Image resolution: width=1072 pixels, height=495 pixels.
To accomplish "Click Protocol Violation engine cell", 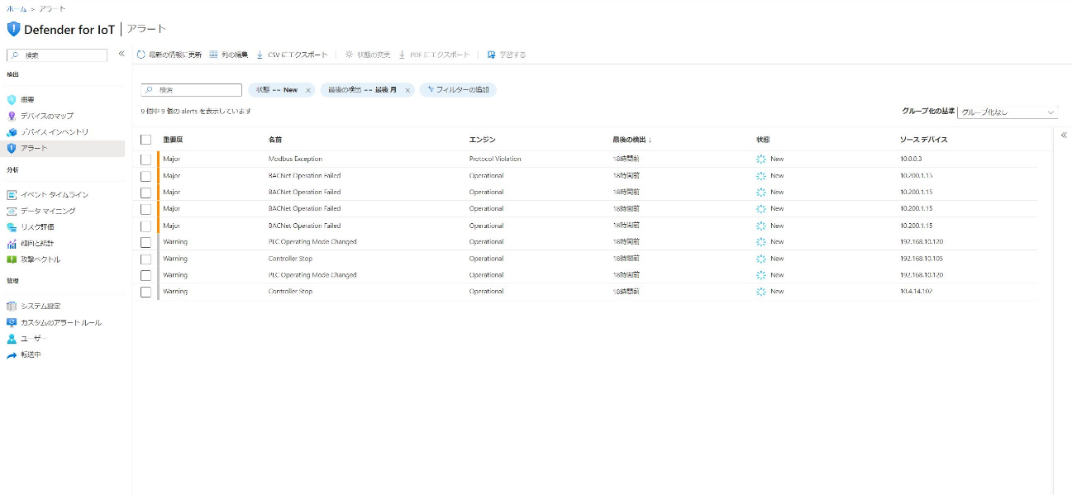I will tap(495, 159).
